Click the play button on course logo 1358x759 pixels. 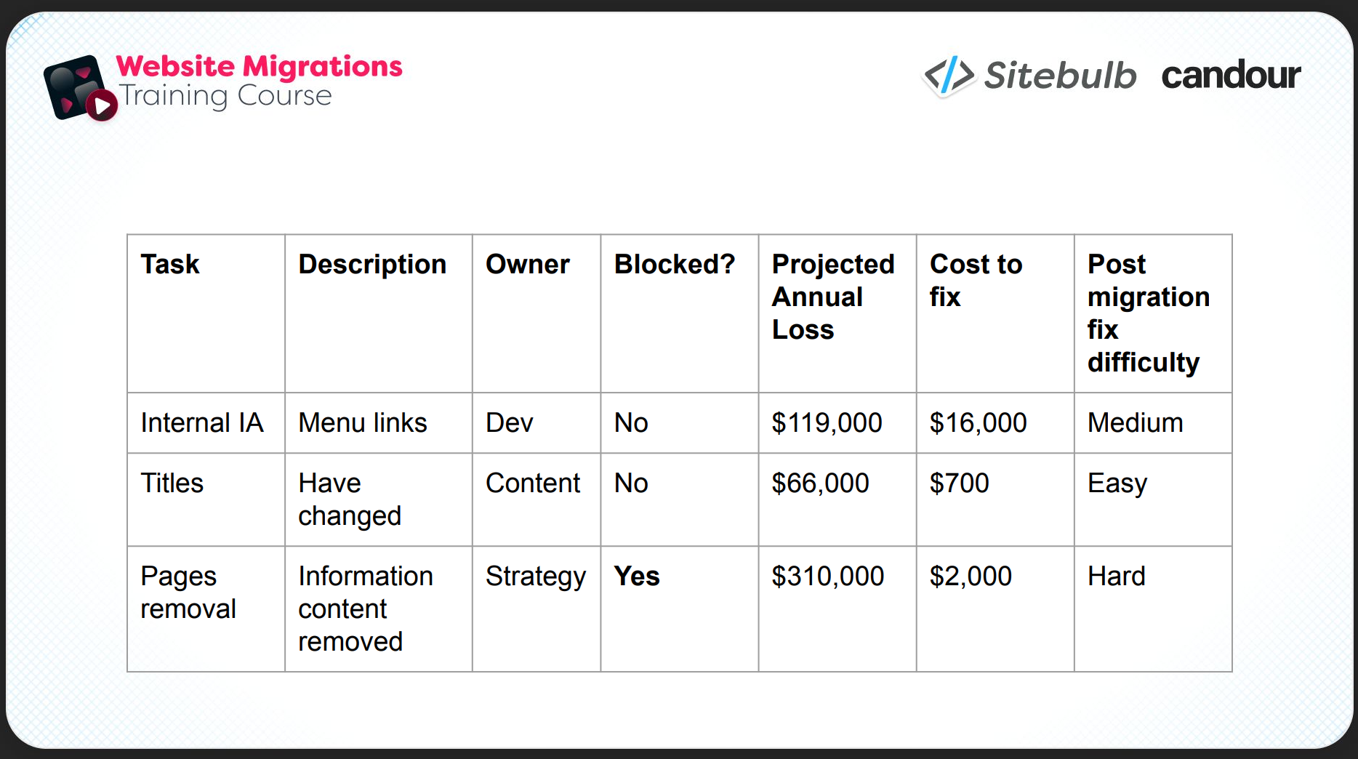point(103,106)
